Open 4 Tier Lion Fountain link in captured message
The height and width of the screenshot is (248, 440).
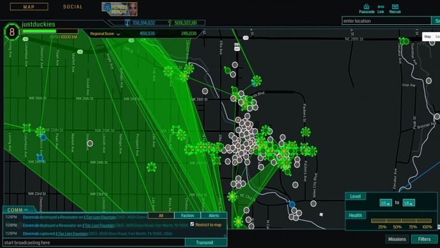(72, 233)
